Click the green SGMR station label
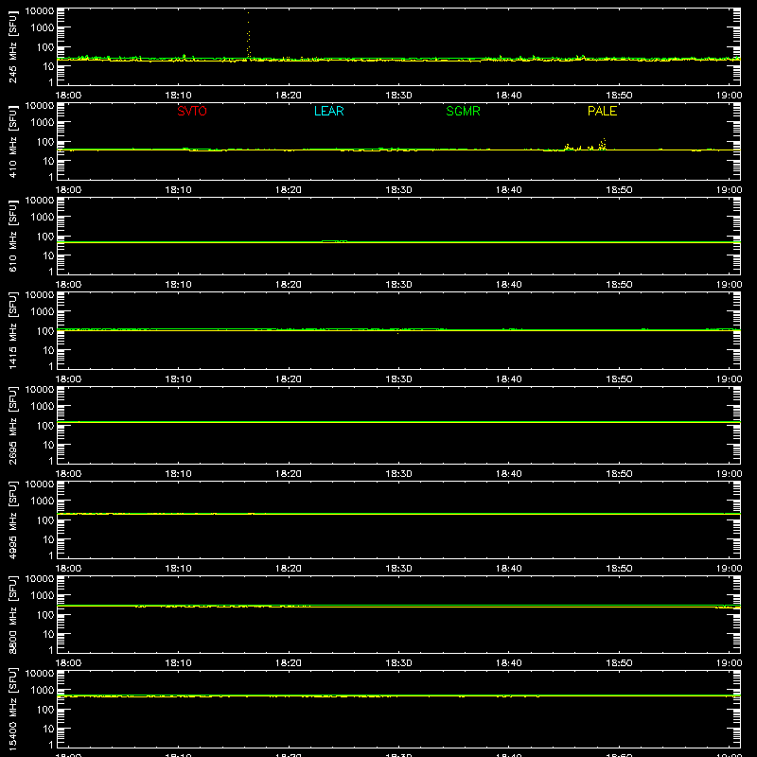Viewport: 757px width, 757px height. tap(463, 111)
